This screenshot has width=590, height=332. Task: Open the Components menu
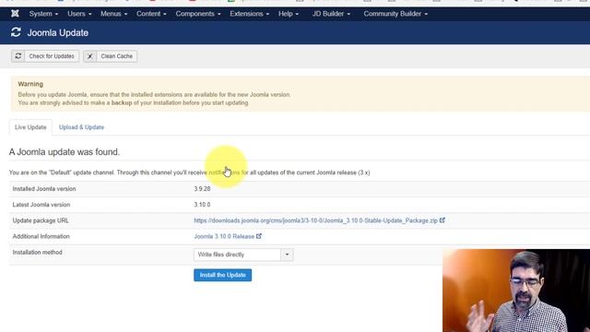coord(198,14)
